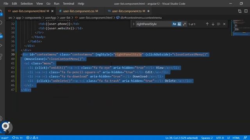Click 'Ln 39, Col 2' cursor position
Viewport: 250px width, 140px height.
tap(181, 138)
